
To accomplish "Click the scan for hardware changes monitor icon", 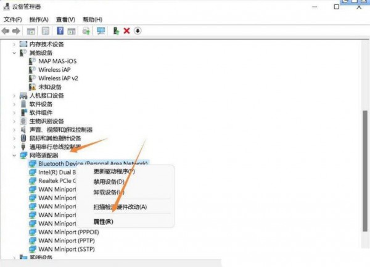I will coord(101,31).
